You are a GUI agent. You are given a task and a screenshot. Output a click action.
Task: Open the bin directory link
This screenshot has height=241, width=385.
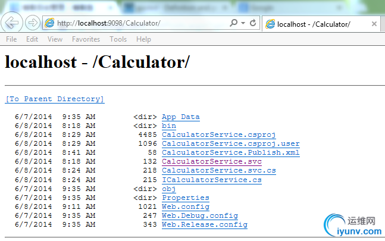pos(169,126)
